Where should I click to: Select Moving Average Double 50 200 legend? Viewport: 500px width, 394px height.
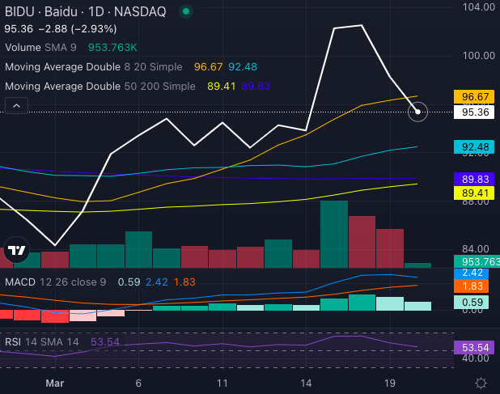pyautogui.click(x=100, y=86)
